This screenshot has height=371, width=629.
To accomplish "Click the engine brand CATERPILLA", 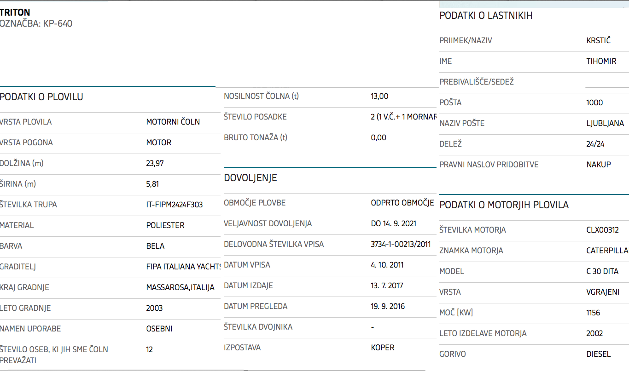I will [607, 251].
